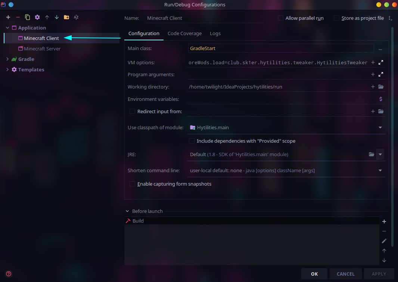Enable Allow parallel run checkbox
Viewport: 398px width, 282px height.
[280, 18]
